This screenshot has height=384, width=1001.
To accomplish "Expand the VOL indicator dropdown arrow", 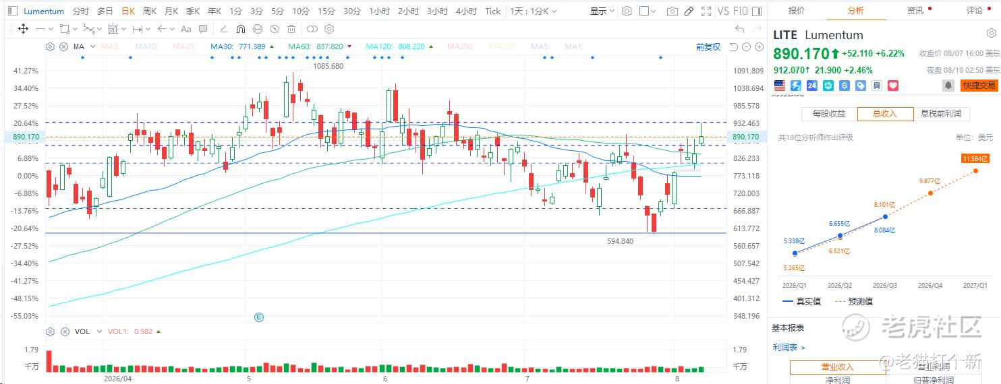I will (x=99, y=331).
